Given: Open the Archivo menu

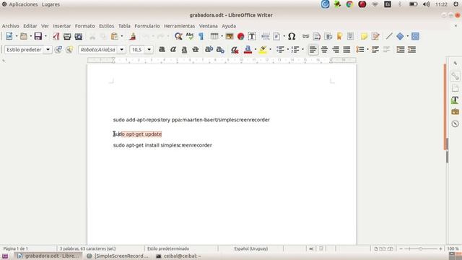Looking at the screenshot, I should pyautogui.click(x=11, y=26).
